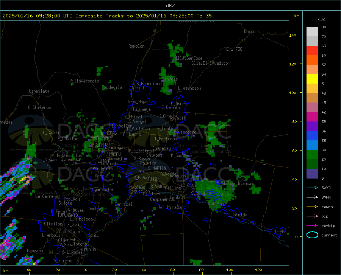Click the Tres_Mayo map label

click(137, 102)
